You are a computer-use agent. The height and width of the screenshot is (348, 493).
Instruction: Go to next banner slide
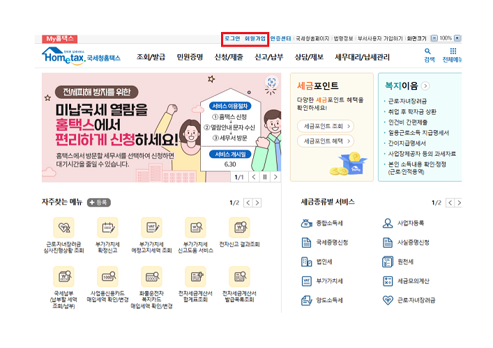(x=275, y=177)
